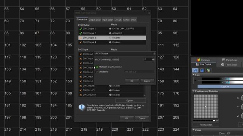This screenshot has height=136, width=243.
Task: Click channel cell 166 in the grid
Action: coord(27,97)
